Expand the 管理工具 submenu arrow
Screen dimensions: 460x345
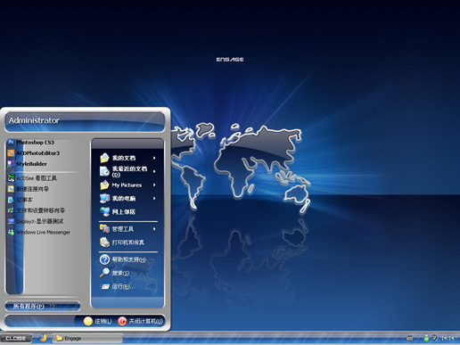[154, 229]
